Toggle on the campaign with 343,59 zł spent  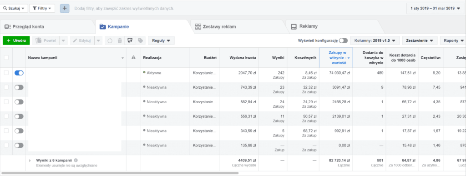19,131
